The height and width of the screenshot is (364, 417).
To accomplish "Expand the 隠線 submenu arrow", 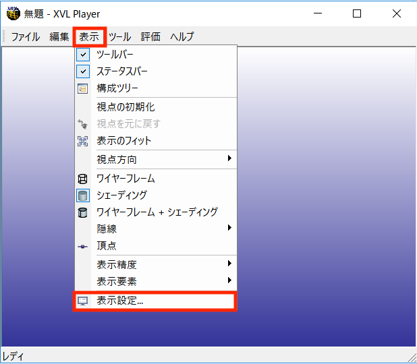I will tap(229, 228).
